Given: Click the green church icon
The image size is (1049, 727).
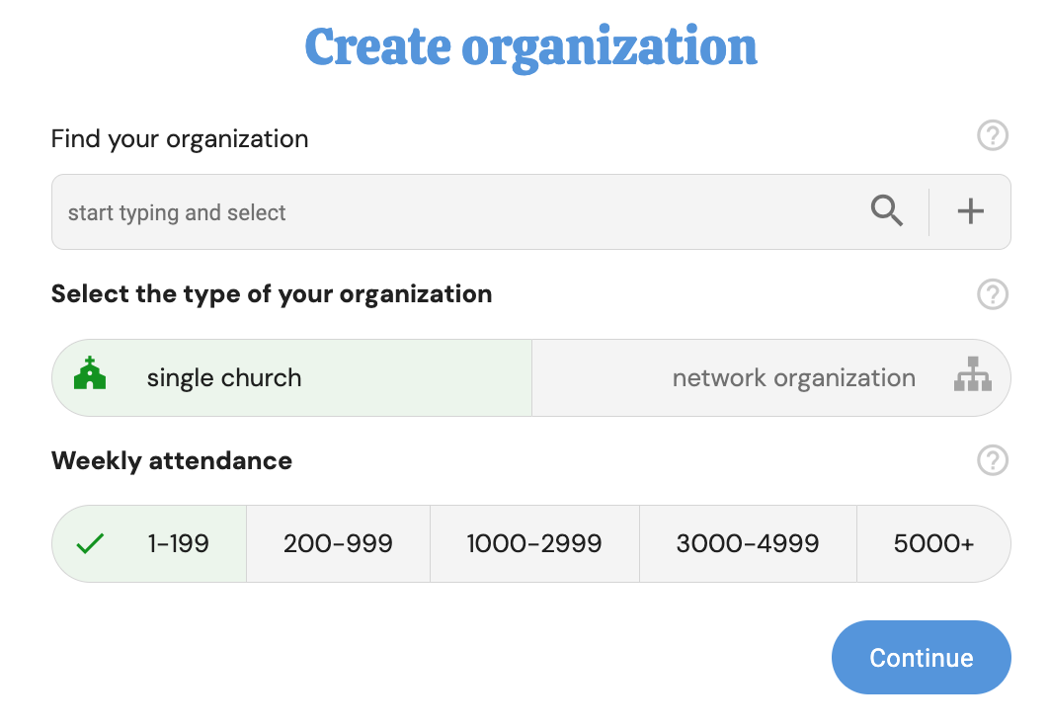Looking at the screenshot, I should (90, 374).
